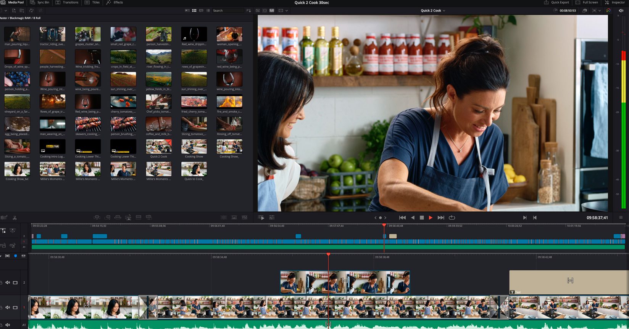Screen dimensions: 629x329
Task: Mute timeline audio with speaker icon
Action: pos(621,11)
